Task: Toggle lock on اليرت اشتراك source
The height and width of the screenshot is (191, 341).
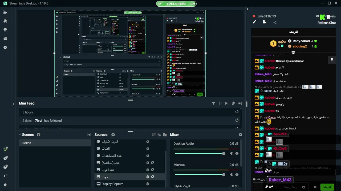Action: click(x=147, y=141)
